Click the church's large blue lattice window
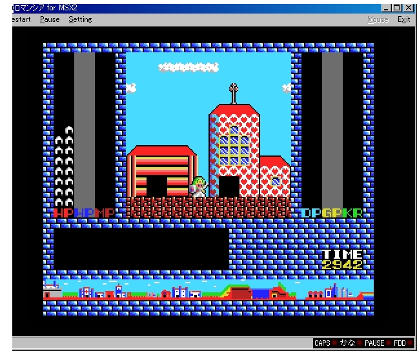Image resolution: width=417 pixels, height=351 pixels. 234,146
